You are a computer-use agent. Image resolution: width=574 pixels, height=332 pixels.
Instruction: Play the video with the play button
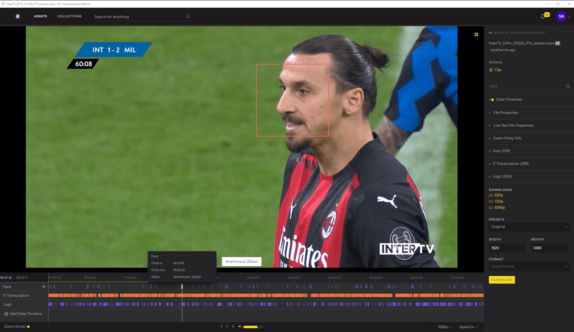(227, 327)
